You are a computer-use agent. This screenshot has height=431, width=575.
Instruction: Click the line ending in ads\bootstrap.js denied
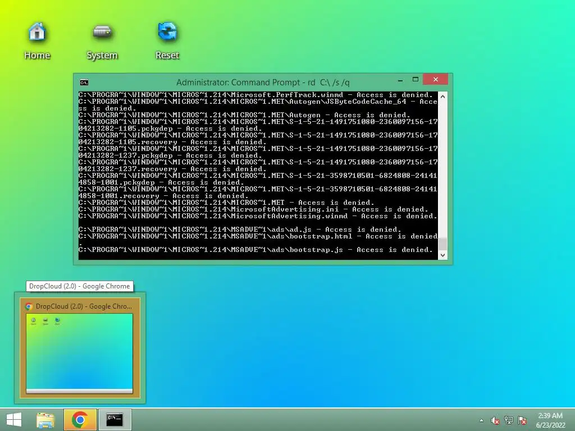click(255, 250)
